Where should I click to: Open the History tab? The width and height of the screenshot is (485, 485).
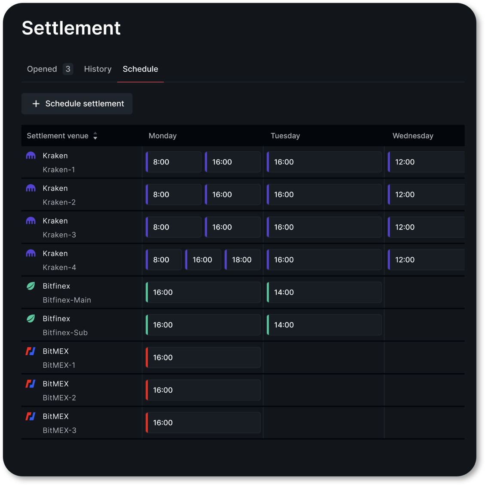pyautogui.click(x=98, y=69)
